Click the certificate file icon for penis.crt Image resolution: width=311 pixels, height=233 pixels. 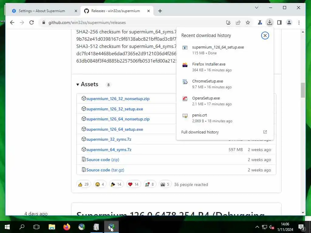click(185, 116)
